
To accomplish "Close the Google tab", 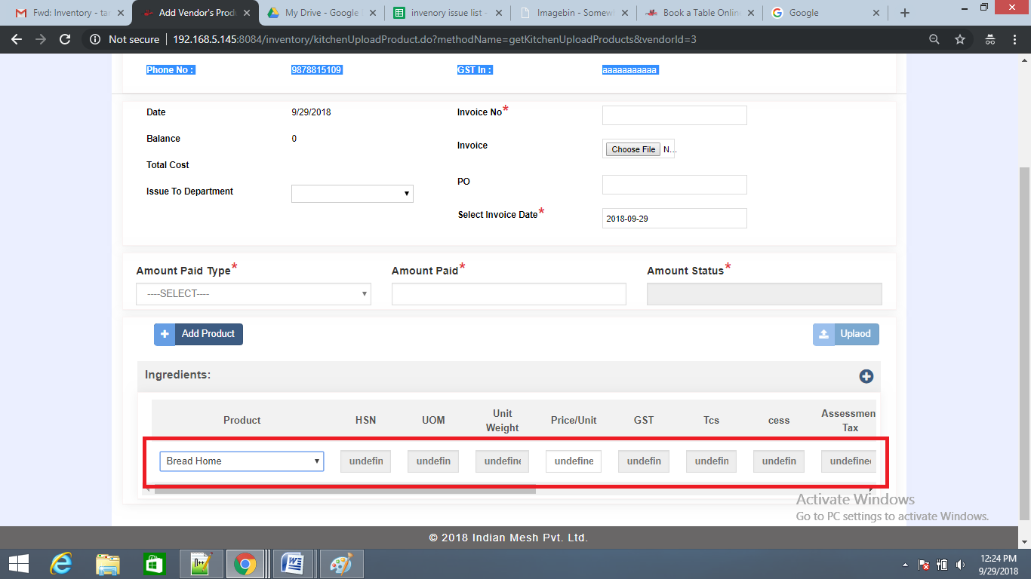I will [876, 13].
